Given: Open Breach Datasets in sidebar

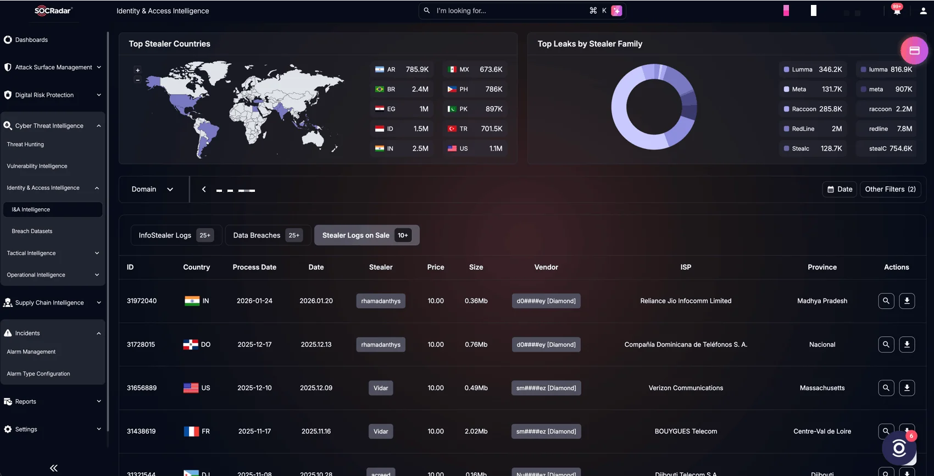Looking at the screenshot, I should tap(32, 231).
